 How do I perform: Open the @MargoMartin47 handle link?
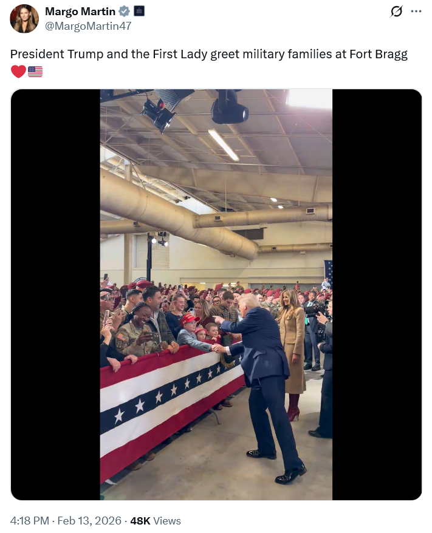[88, 26]
